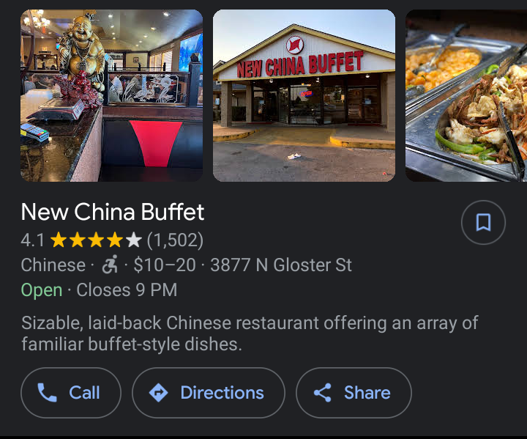Image resolution: width=527 pixels, height=439 pixels.
Task: Click the gray fifth rating star
Action: point(134,240)
